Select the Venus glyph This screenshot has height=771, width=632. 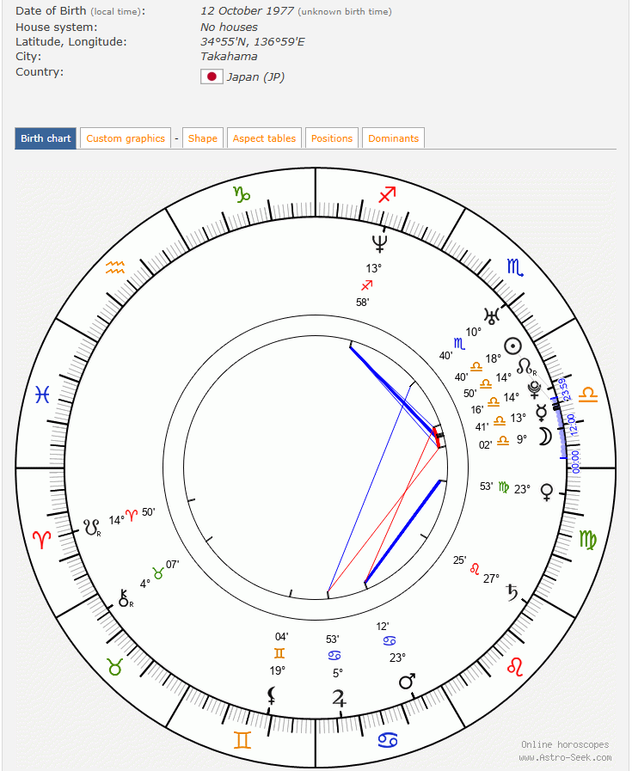547,492
